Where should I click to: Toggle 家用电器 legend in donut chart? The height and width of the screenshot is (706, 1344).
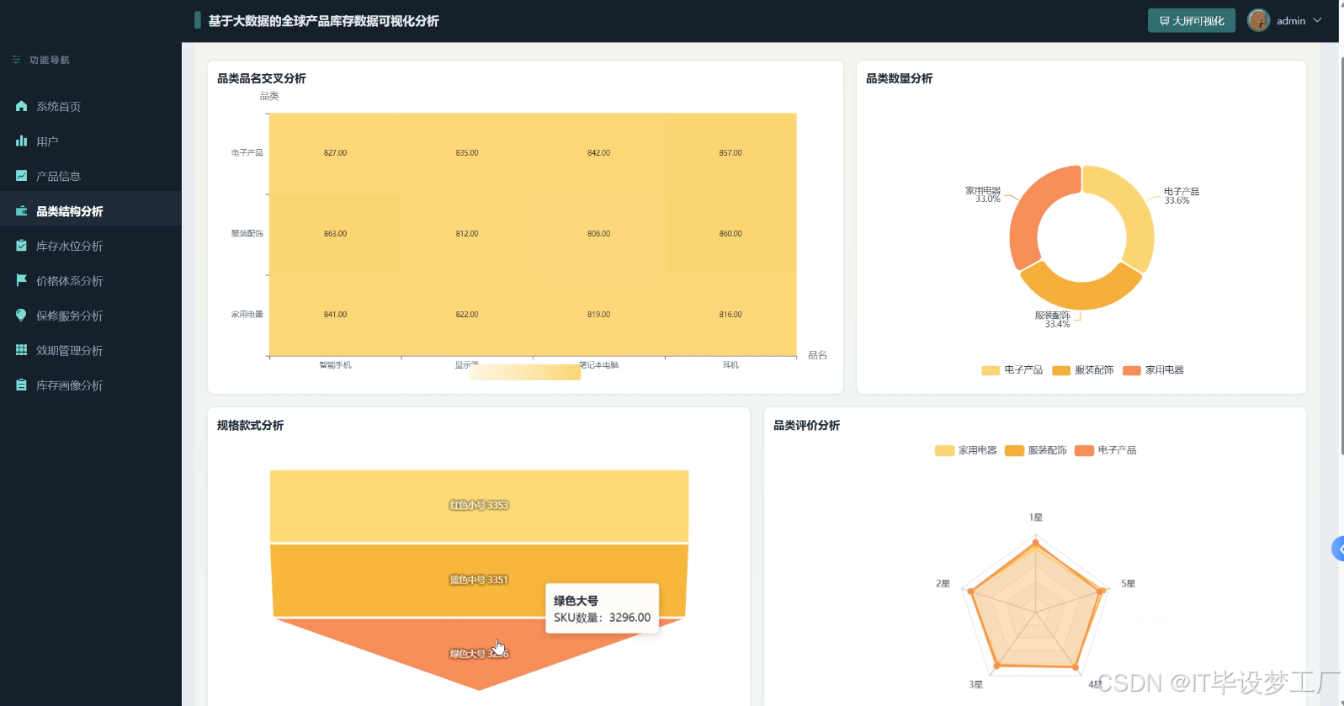click(x=1153, y=370)
